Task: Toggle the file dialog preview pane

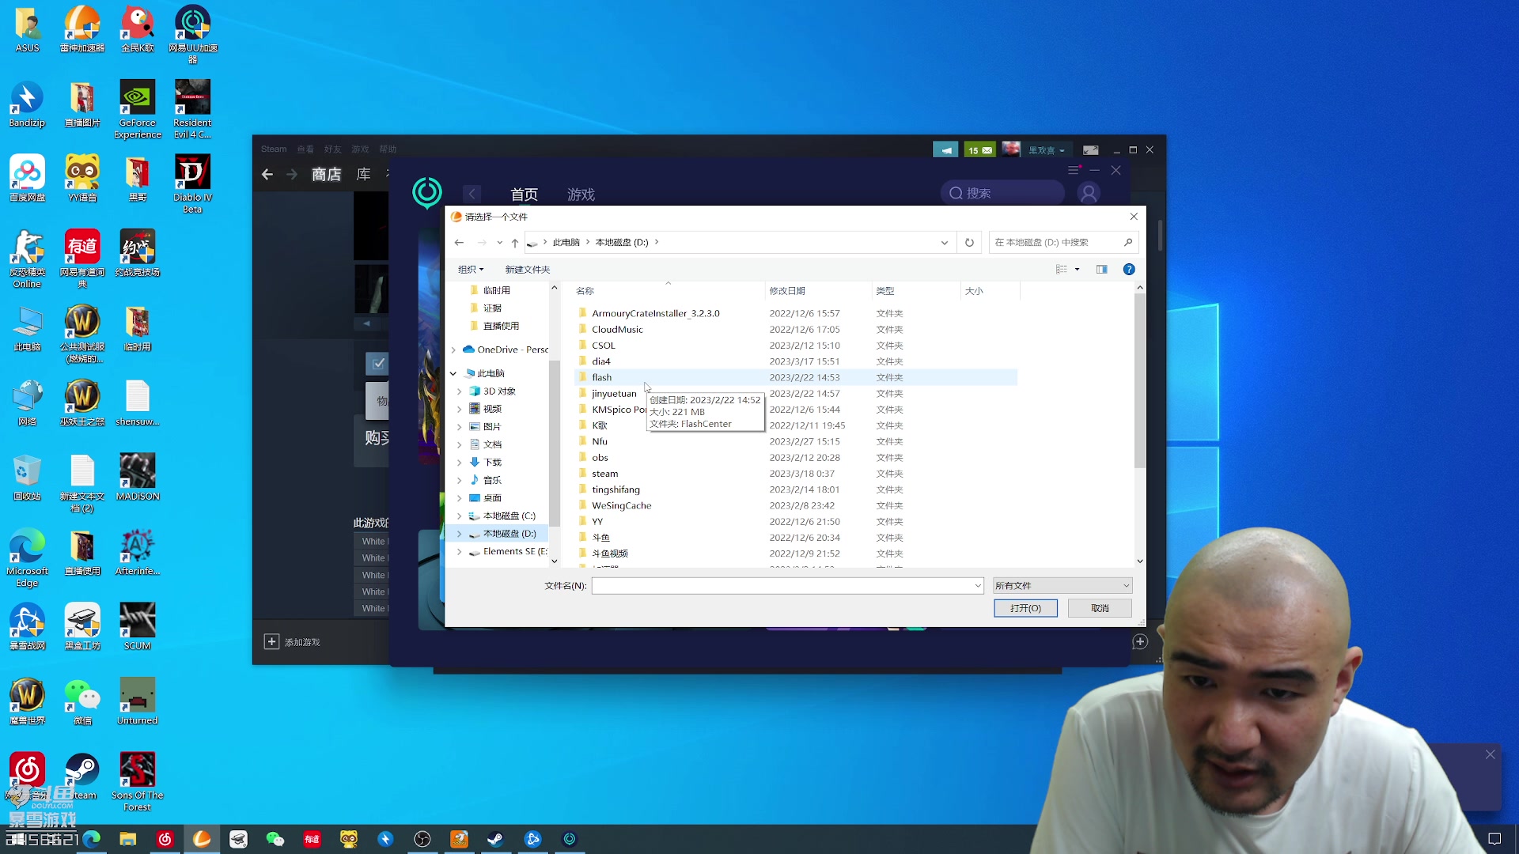Action: point(1101,270)
